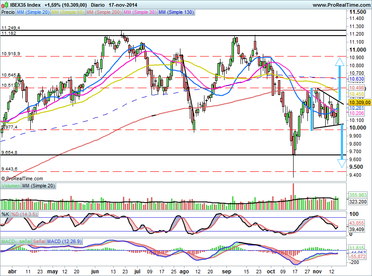Click the %K stochastic label
The height and width of the screenshot is (276, 372).
6,214
